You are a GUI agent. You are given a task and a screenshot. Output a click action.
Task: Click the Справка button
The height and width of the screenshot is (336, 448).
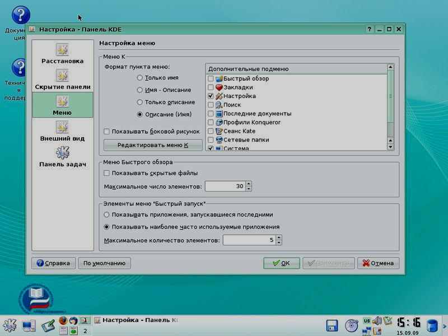(x=53, y=263)
